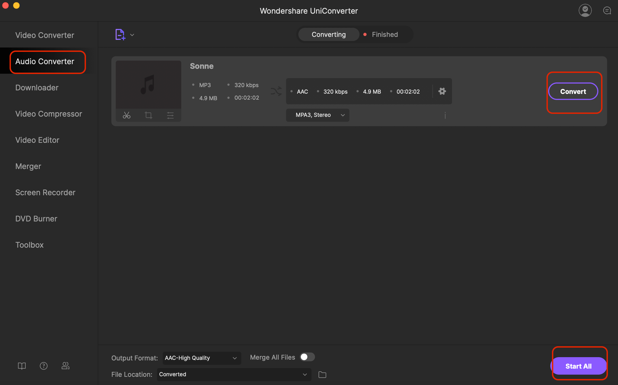Click the user profile icon bottom left
Screen dimensions: 618x385
coord(65,366)
